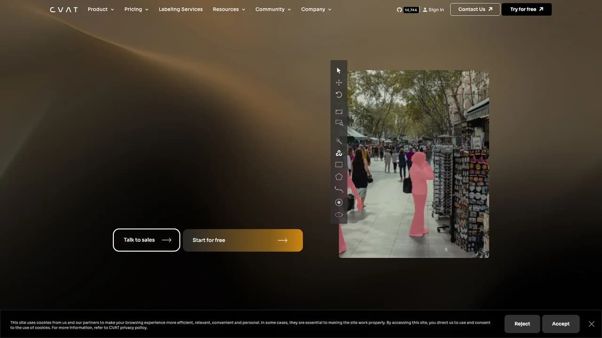Reject cookies in the banner
This screenshot has height=338, width=602.
click(522, 324)
